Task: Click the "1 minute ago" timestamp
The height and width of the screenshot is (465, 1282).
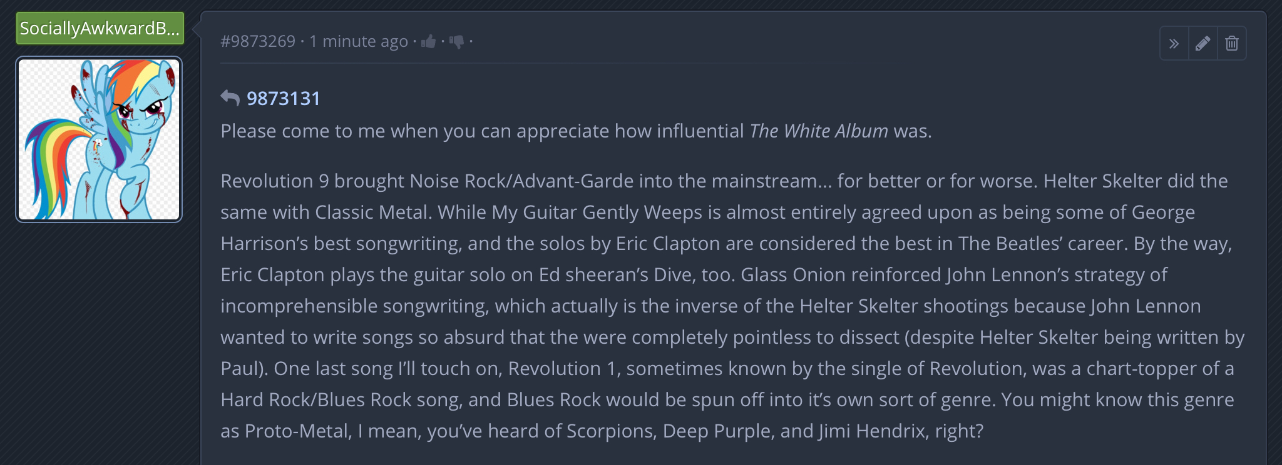Action: pyautogui.click(x=358, y=41)
